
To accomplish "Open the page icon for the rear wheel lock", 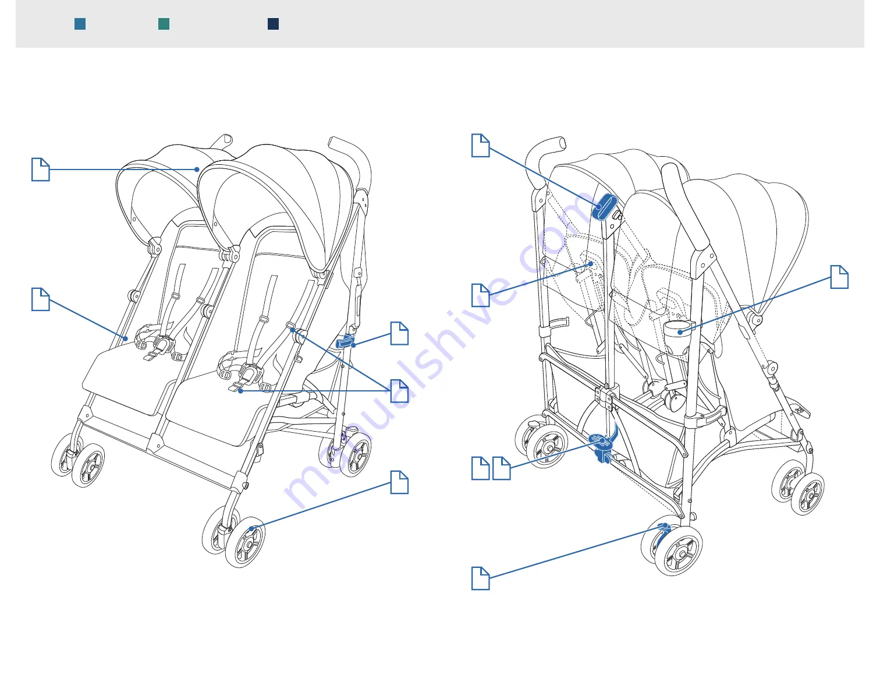I will point(480,578).
